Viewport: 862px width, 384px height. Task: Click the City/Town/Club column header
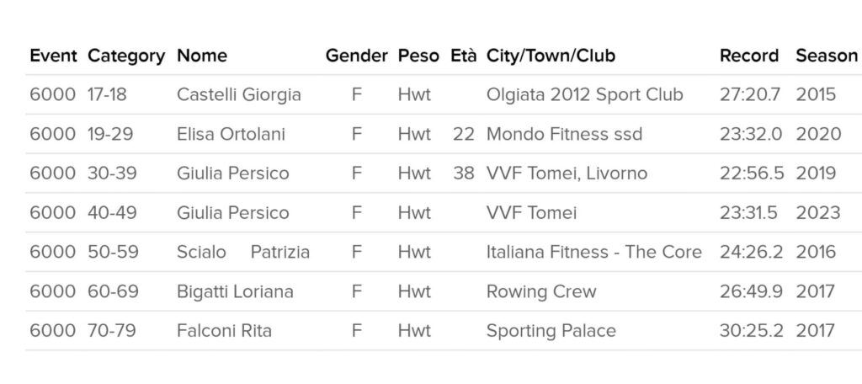(551, 56)
